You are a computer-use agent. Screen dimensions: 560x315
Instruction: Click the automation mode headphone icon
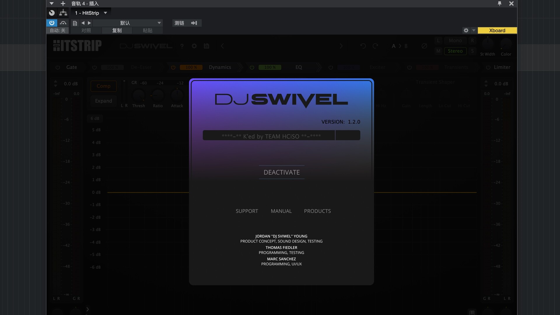[63, 23]
